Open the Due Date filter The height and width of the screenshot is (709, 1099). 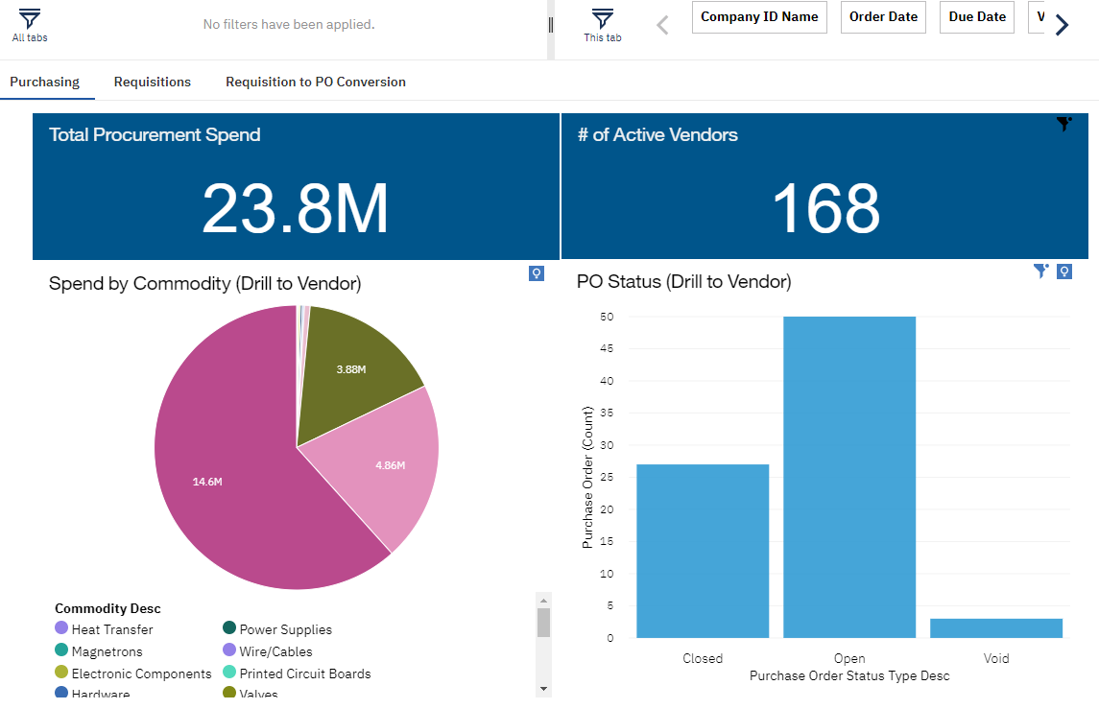coord(976,17)
